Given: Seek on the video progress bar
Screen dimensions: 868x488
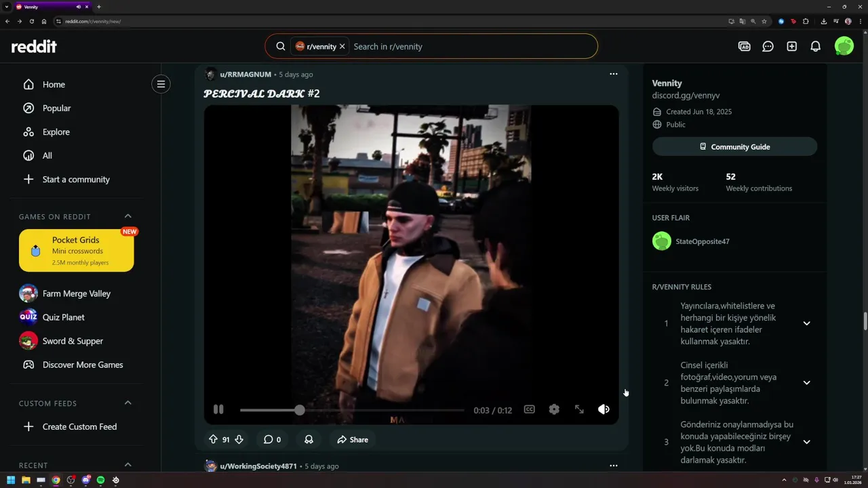Looking at the screenshot, I should pos(352,410).
